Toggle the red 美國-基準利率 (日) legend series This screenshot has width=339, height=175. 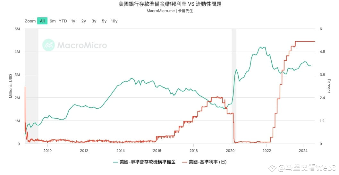pyautogui.click(x=204, y=162)
